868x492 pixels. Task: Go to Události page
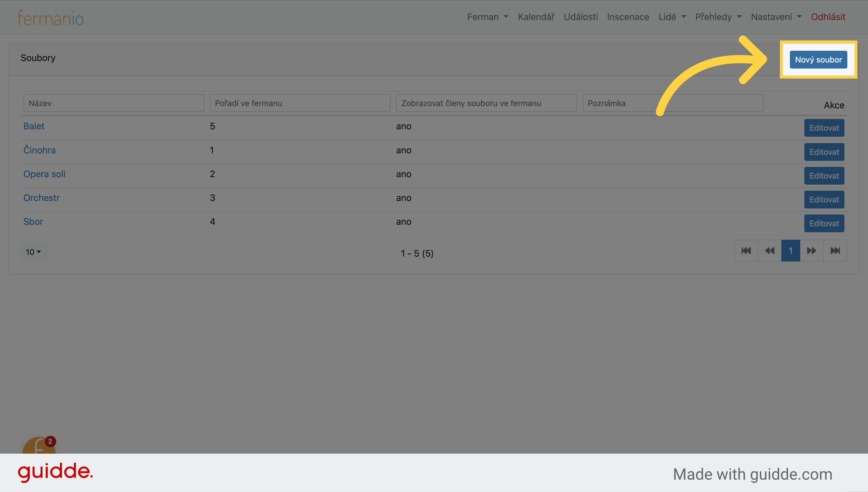click(581, 17)
